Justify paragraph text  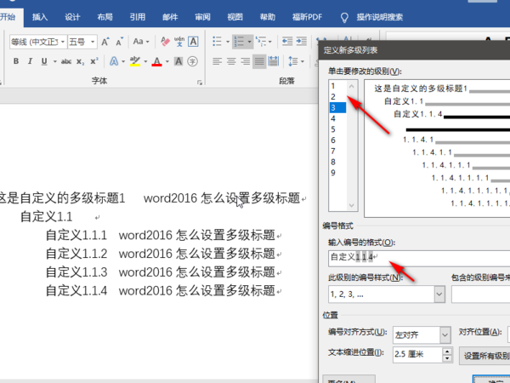pyautogui.click(x=259, y=61)
